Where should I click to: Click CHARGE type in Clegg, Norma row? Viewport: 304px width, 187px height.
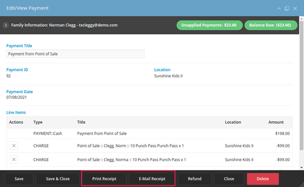41,160
